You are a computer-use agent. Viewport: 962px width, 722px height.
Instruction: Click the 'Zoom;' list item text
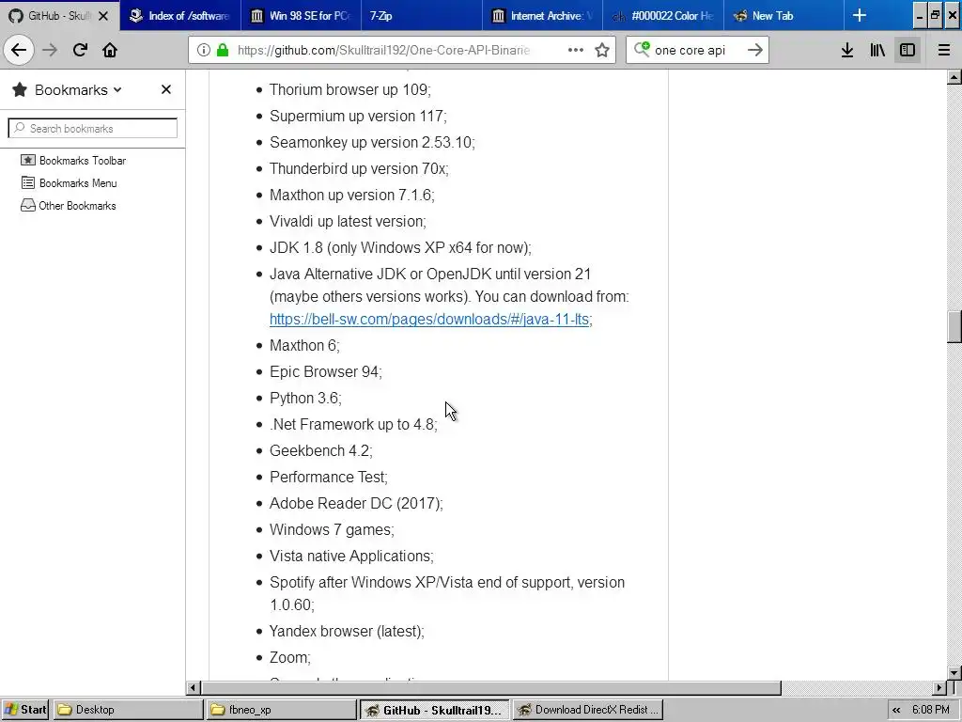289,658
